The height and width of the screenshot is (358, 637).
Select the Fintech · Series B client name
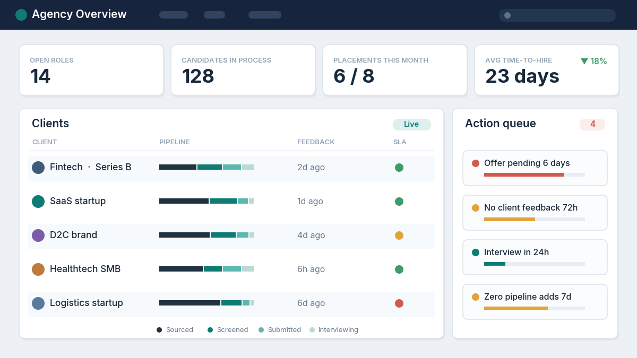click(x=91, y=167)
